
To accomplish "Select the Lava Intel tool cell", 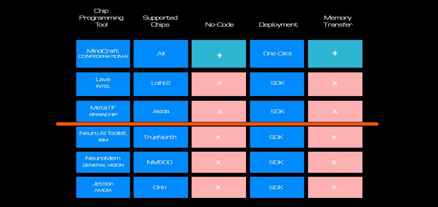I will (x=103, y=84).
